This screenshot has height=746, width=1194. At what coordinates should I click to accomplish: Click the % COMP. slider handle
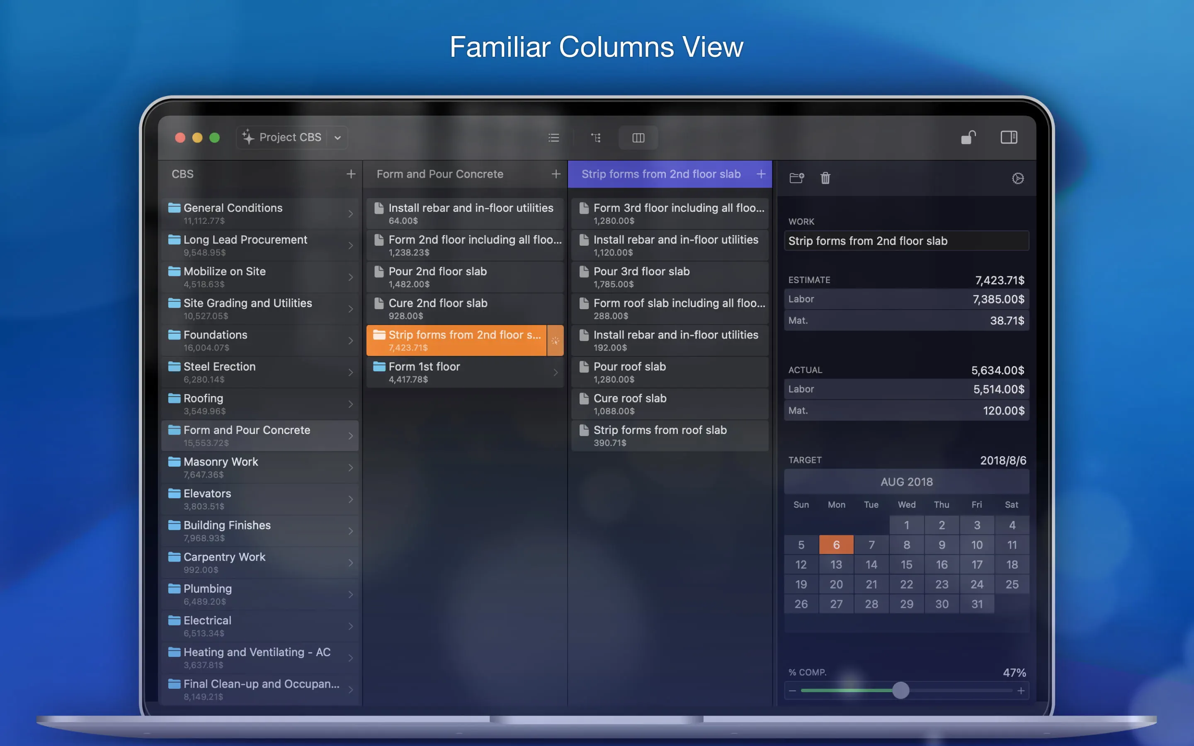coord(900,690)
